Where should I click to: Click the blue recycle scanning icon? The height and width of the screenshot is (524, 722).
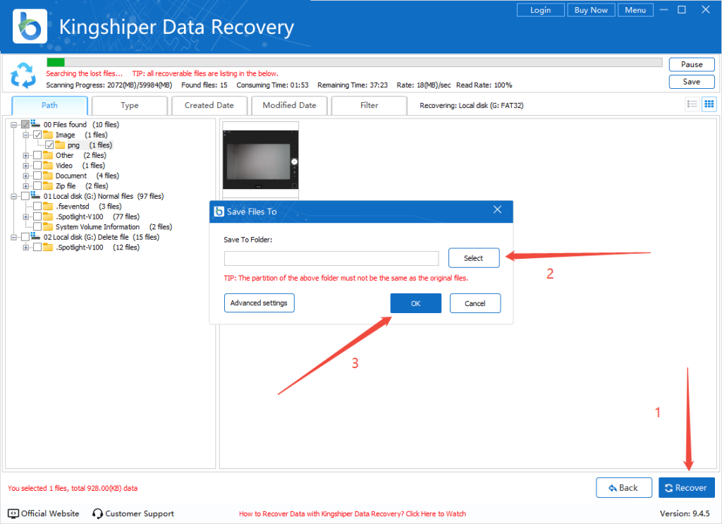click(23, 75)
